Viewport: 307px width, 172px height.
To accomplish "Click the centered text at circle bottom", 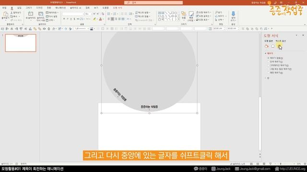I will pyautogui.click(x=149, y=107).
